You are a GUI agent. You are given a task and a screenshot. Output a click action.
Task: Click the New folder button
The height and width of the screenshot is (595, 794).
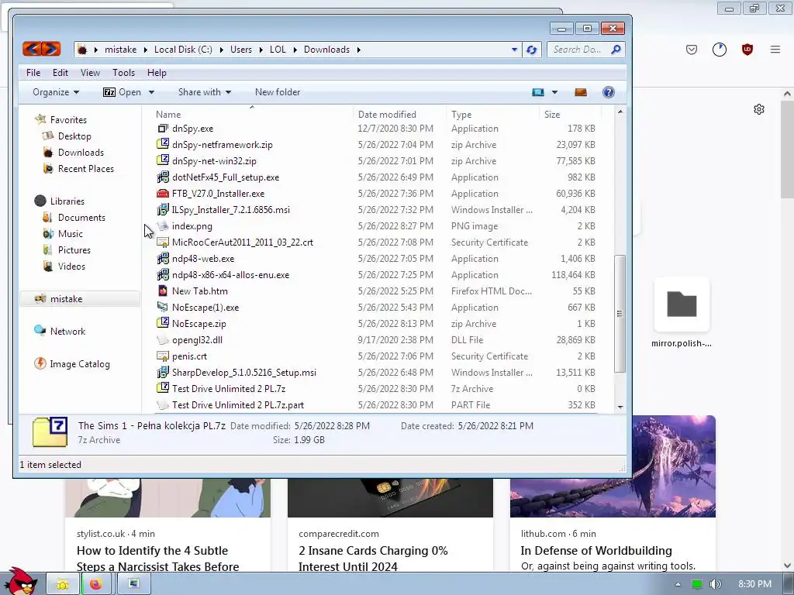(x=278, y=92)
